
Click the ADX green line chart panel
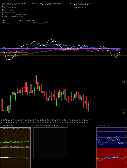pyautogui.click(x=15, y=137)
